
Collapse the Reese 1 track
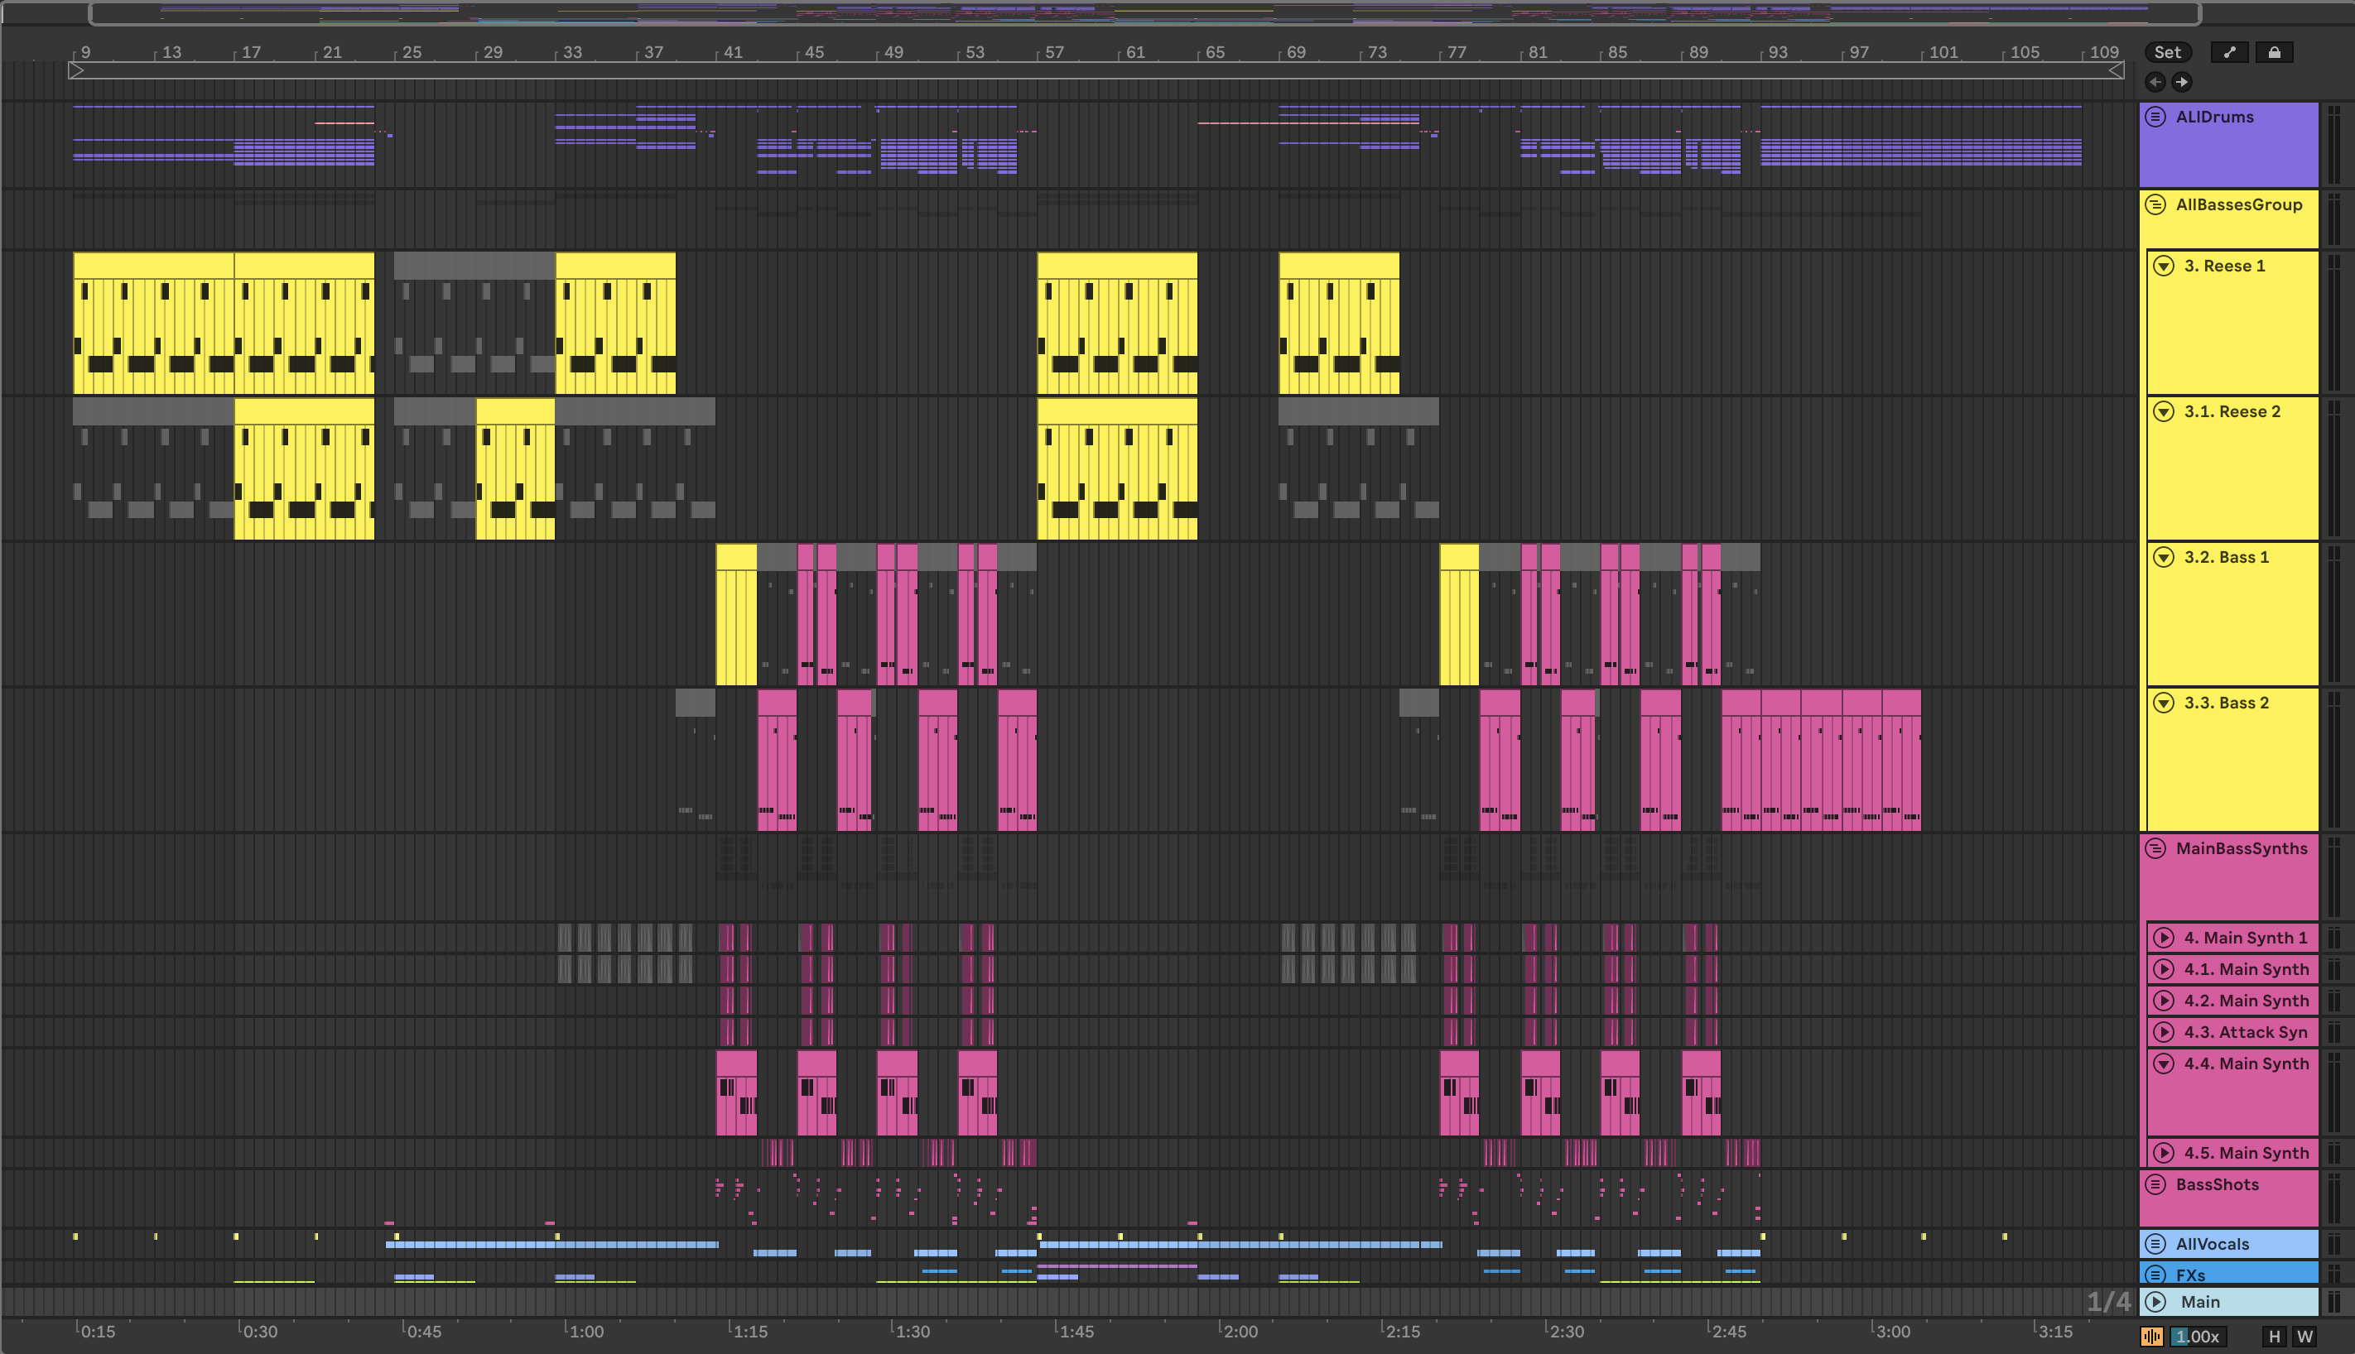pyautogui.click(x=2165, y=266)
